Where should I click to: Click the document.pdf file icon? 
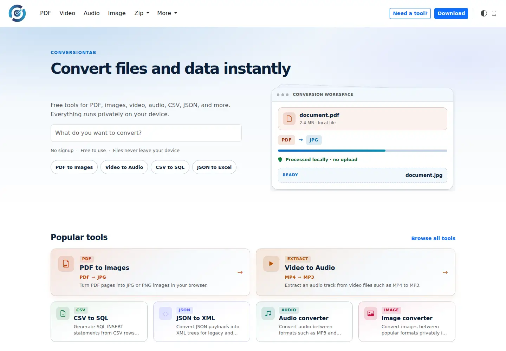pos(289,119)
